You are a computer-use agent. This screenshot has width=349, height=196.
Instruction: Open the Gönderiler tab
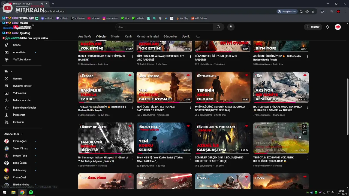(x=170, y=36)
